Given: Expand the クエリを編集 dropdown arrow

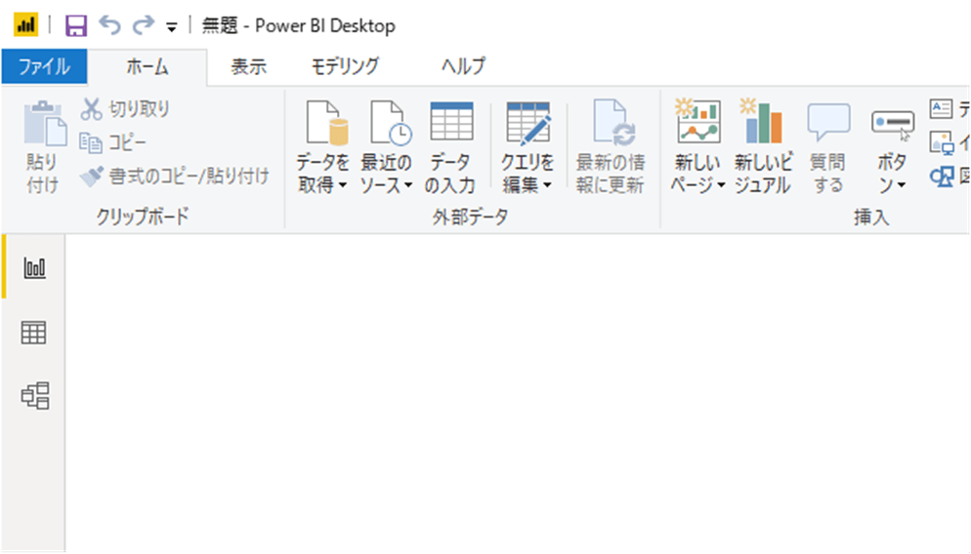Looking at the screenshot, I should 547,185.
